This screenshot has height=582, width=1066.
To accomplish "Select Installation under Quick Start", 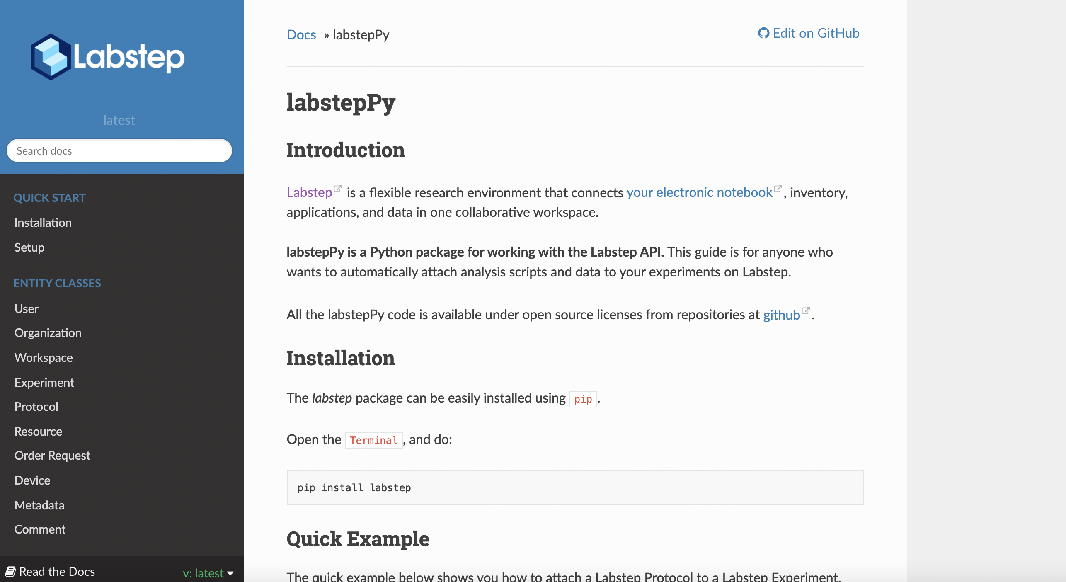I will 43,223.
